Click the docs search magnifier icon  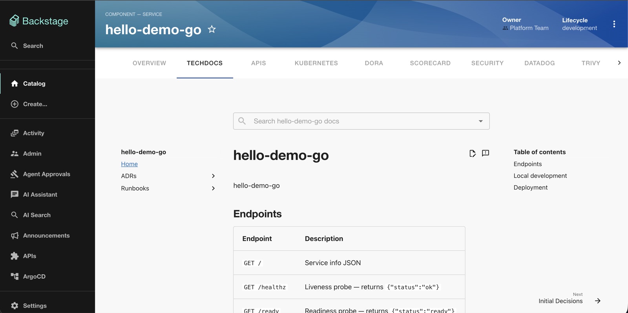click(242, 121)
